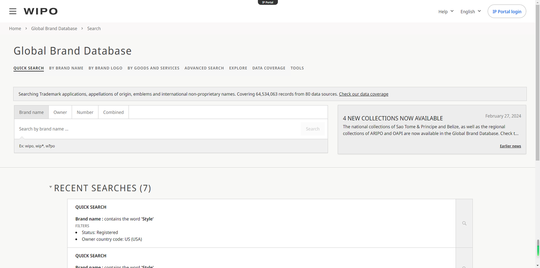Viewport: 540px width, 268px height.
Task: Select the Number tab
Action: coord(85,112)
